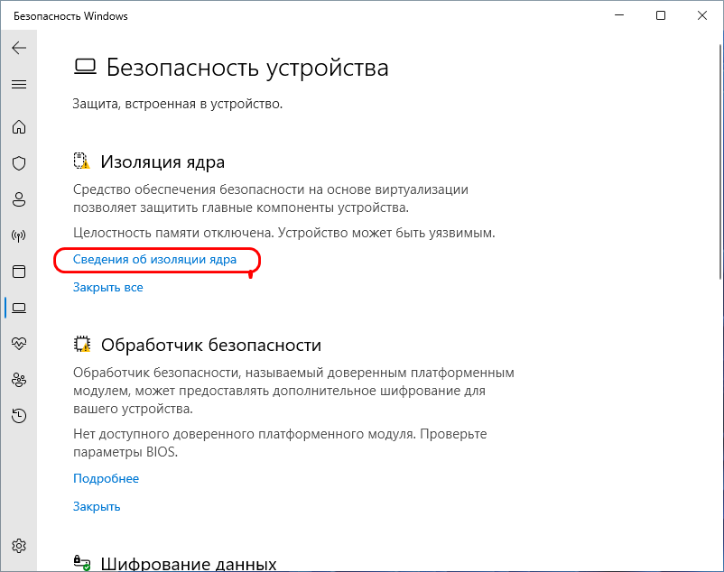Click 'Закрыть все' link
Screen dimensions: 724x572
[108, 288]
